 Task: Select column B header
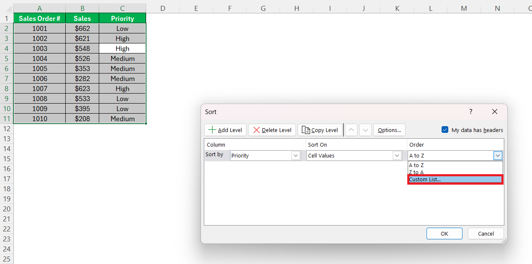pos(82,8)
